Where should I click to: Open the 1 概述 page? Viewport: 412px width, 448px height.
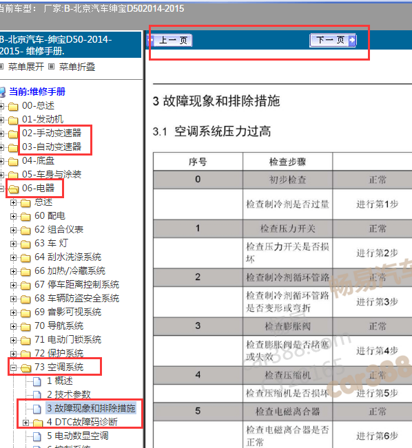(x=60, y=381)
